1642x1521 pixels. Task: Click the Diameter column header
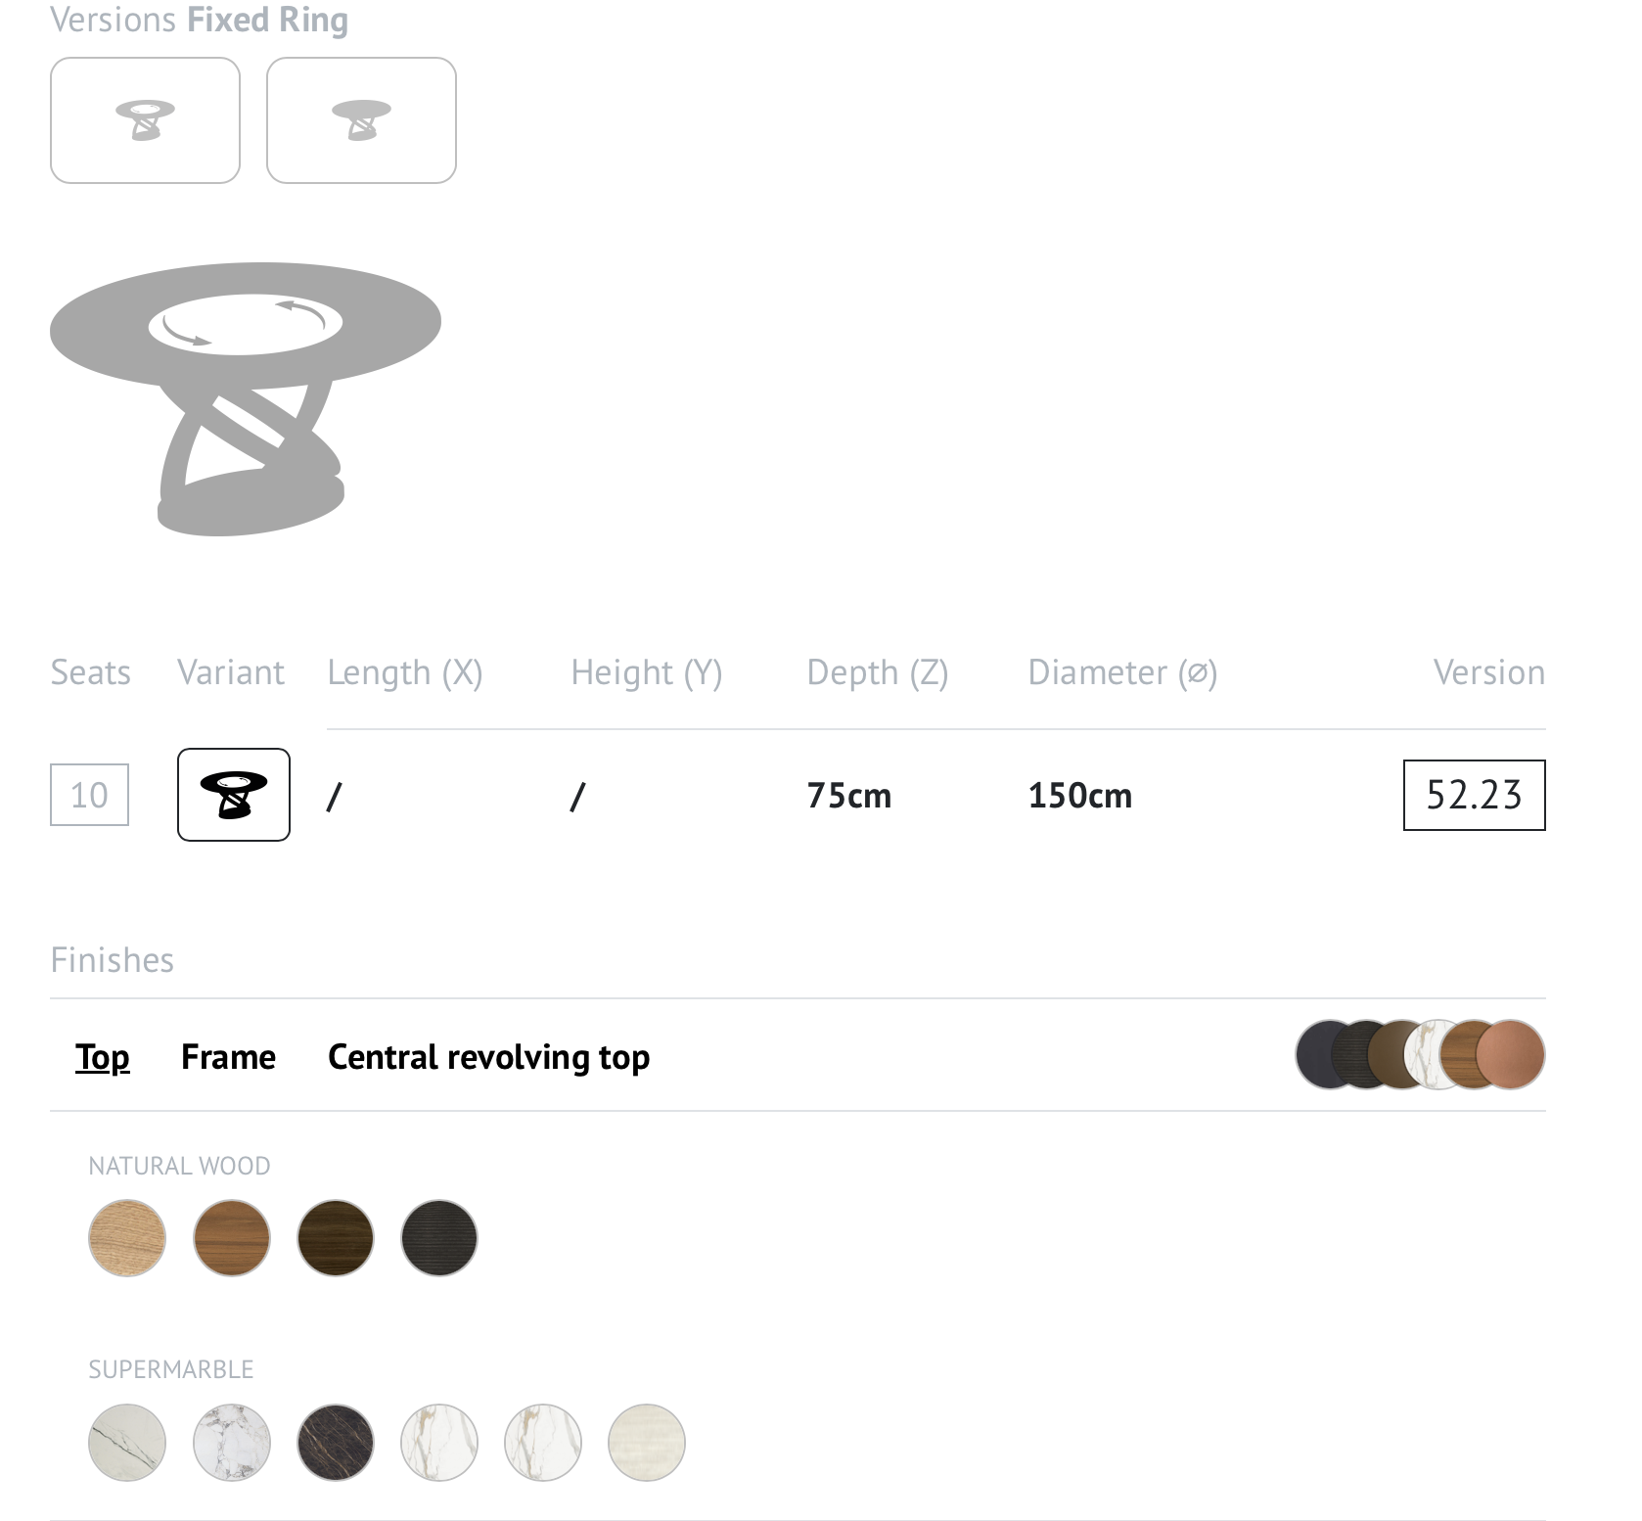tap(1122, 672)
